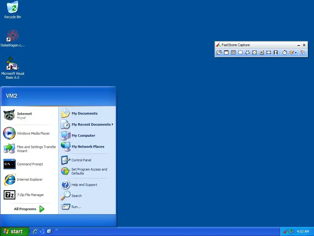Screen dimensions: 314x236
Task: Minimize the FastStone Capture window
Action: pos(299,45)
